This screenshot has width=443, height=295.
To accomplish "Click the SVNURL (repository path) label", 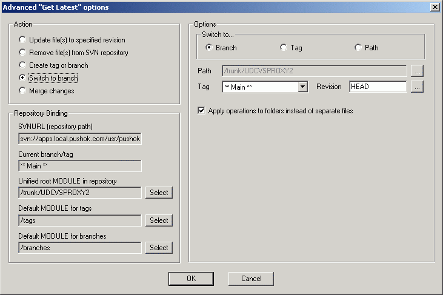I will [55, 127].
